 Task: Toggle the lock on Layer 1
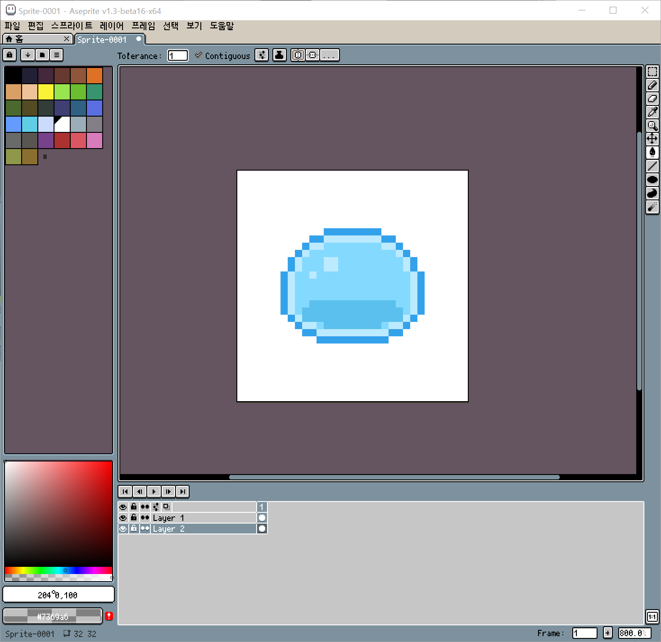134,518
